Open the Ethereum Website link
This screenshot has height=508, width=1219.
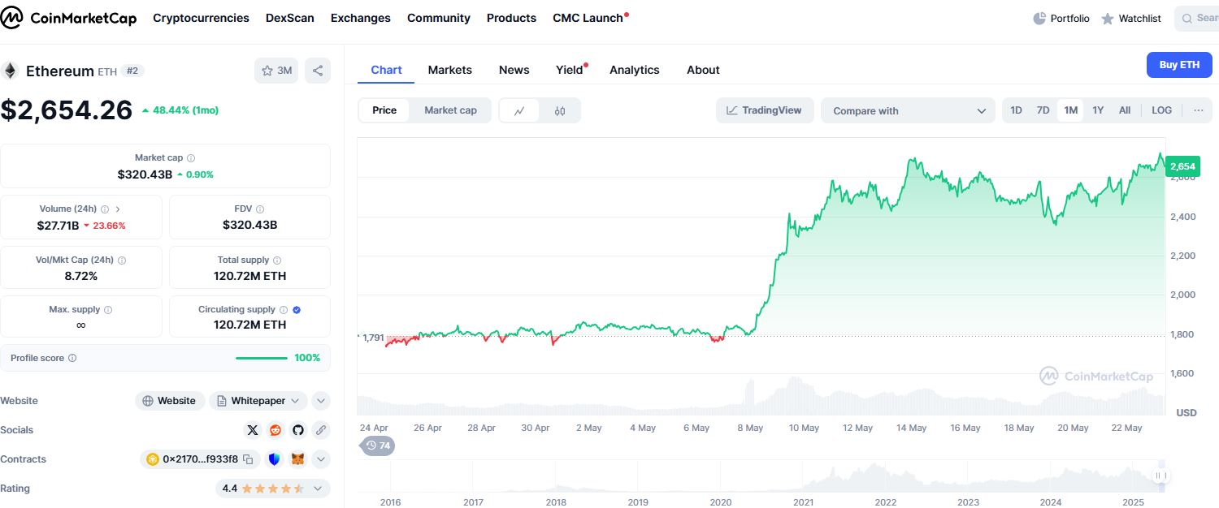click(170, 401)
